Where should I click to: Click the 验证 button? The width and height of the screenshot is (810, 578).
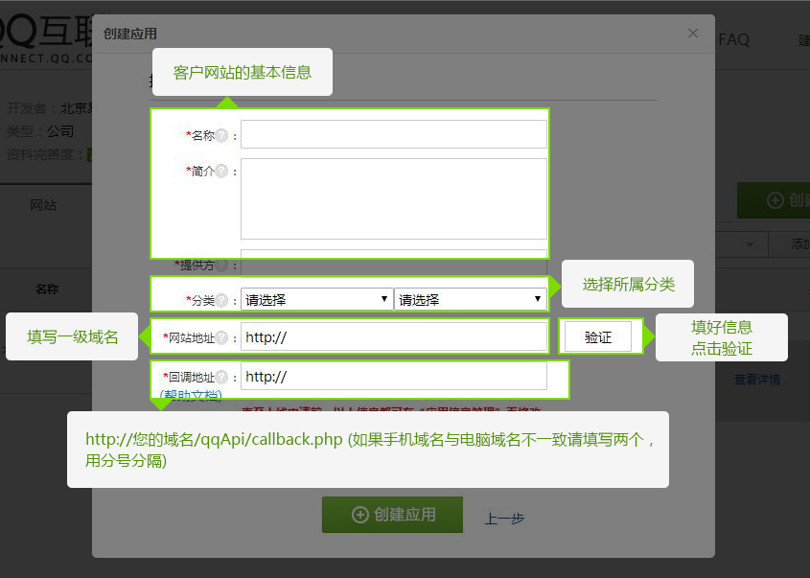click(x=598, y=336)
